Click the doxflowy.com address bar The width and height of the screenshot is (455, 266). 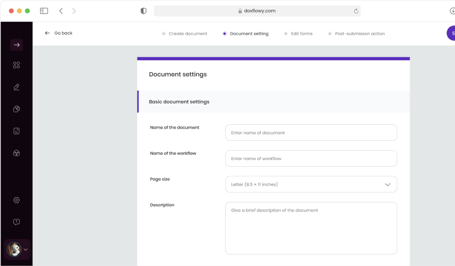257,11
